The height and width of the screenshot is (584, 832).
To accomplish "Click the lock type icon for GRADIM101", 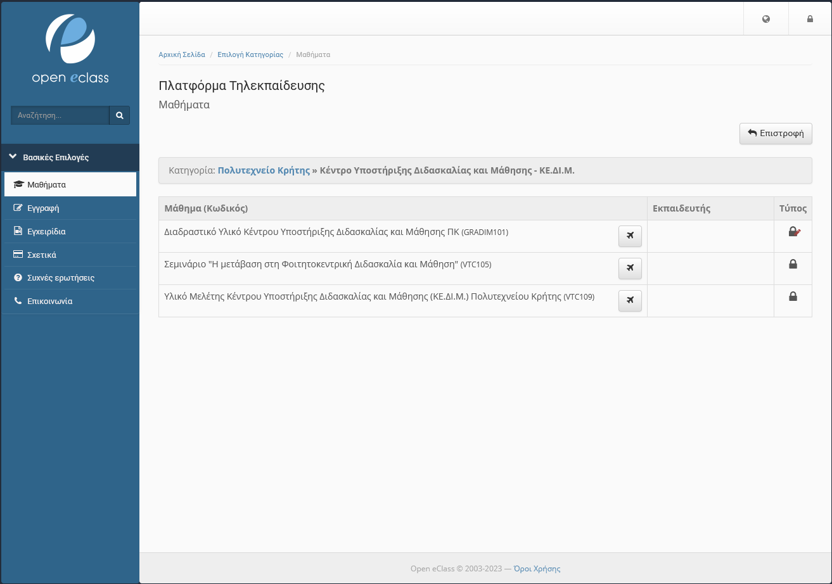I will (x=793, y=232).
